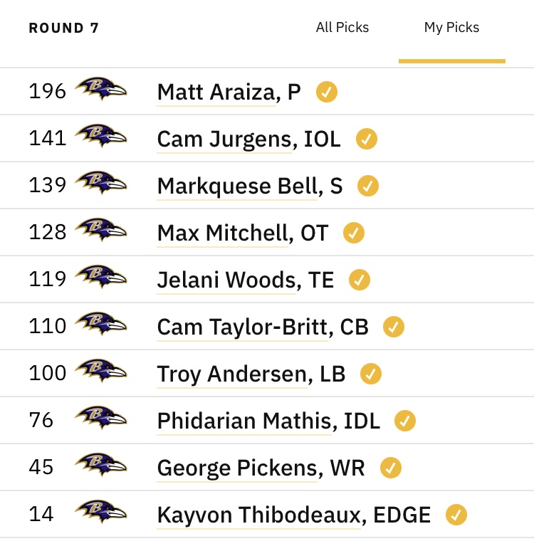Open Kayvon Thibodeaux player link
Viewport: 534px width, 556px height.
258,515
